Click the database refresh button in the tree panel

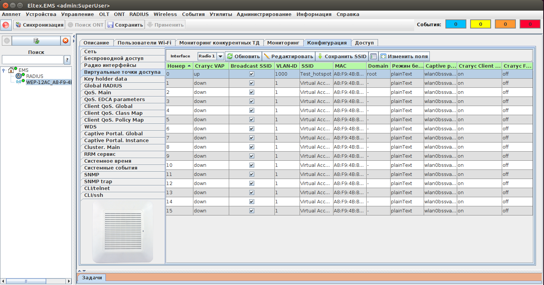pos(36,41)
